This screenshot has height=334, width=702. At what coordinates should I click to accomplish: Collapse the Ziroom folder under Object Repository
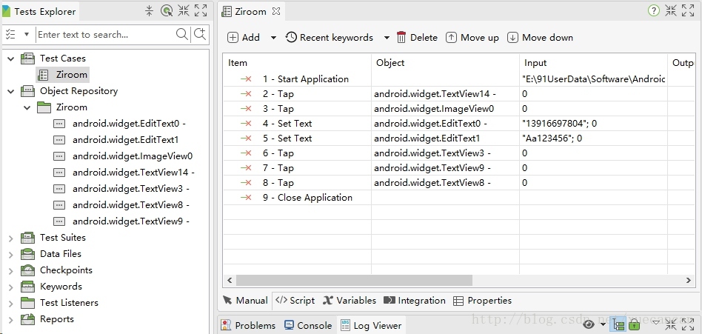point(27,107)
